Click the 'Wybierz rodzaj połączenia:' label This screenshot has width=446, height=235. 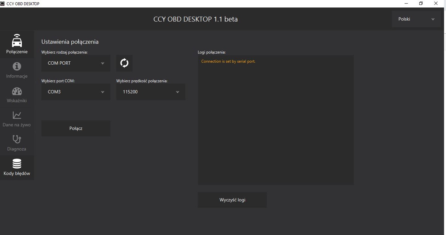click(65, 52)
